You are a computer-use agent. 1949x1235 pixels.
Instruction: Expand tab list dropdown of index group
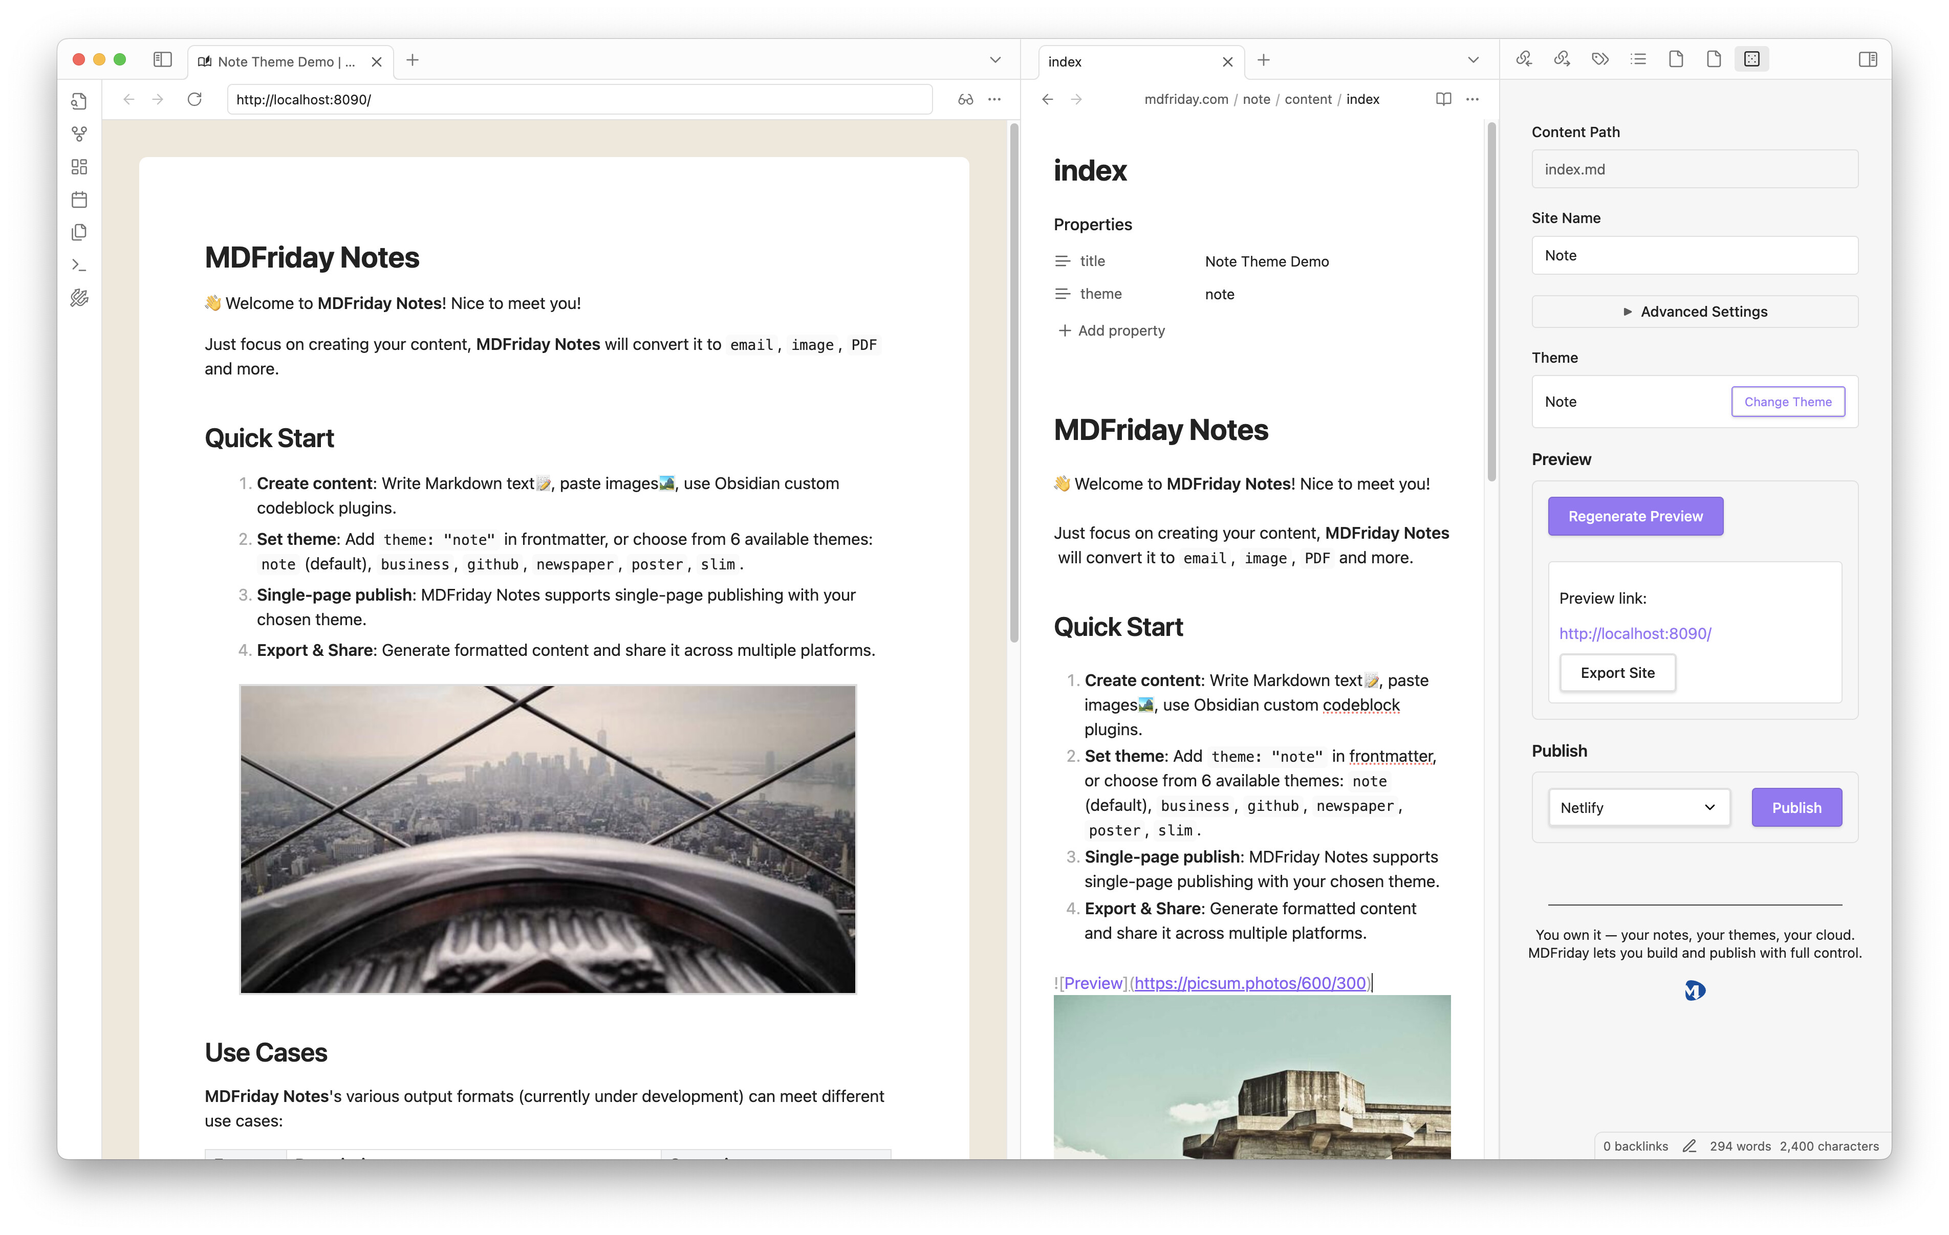click(1473, 60)
